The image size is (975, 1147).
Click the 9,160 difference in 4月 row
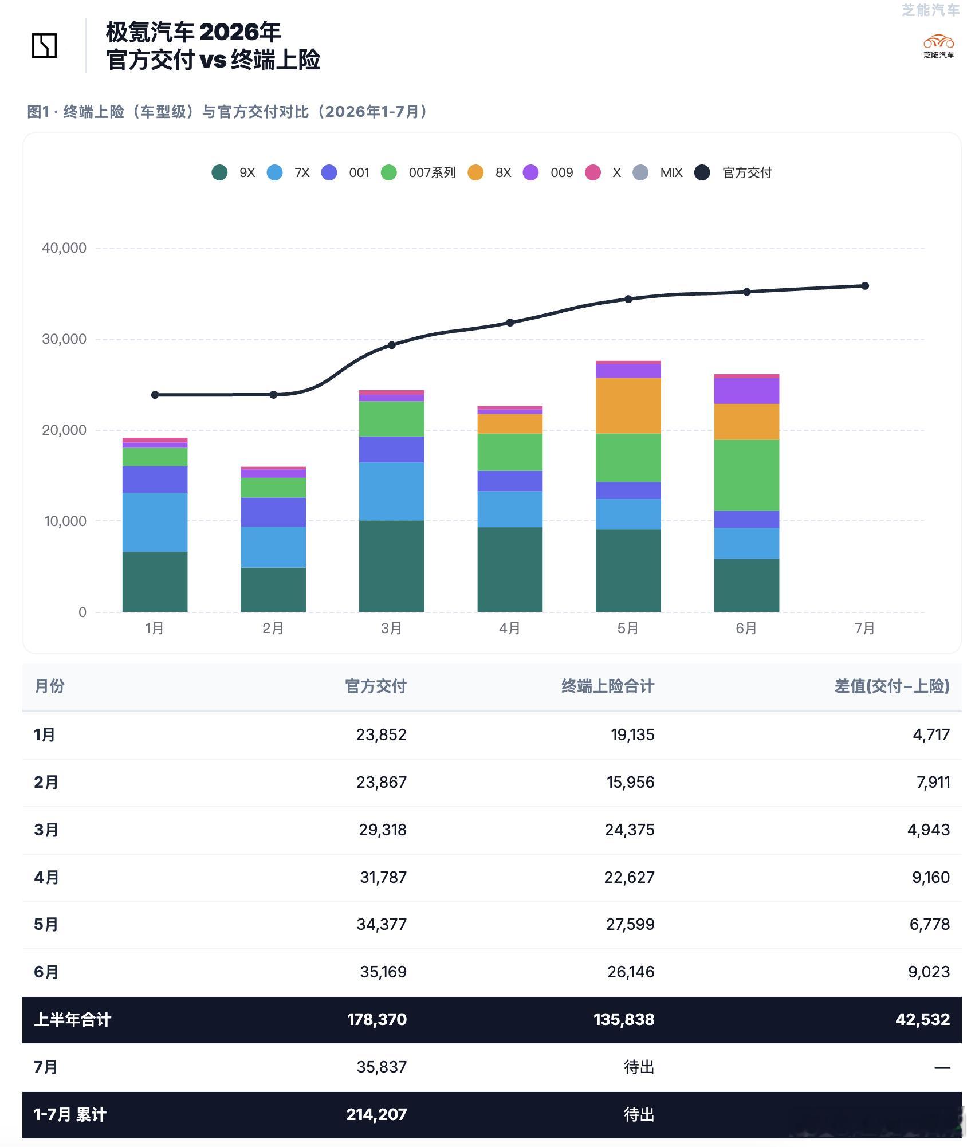click(931, 877)
